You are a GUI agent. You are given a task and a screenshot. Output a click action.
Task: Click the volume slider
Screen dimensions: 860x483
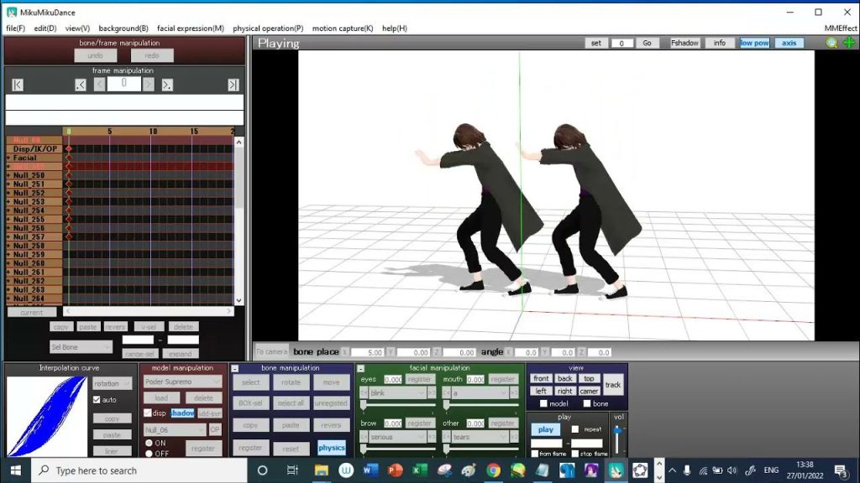tap(619, 439)
